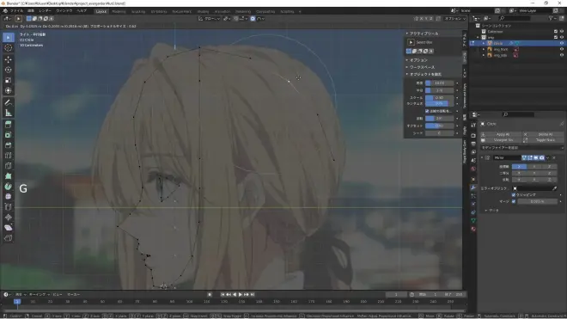Click the スケール slider showing 0.30
The image size is (567, 319).
[439, 98]
